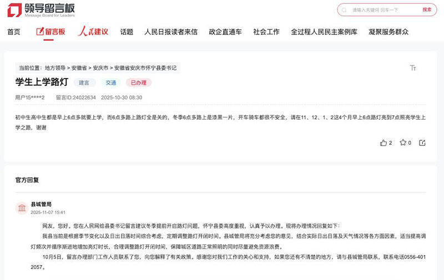Select the 交通 category tag
This screenshot has height=280, width=444.
click(x=110, y=83)
